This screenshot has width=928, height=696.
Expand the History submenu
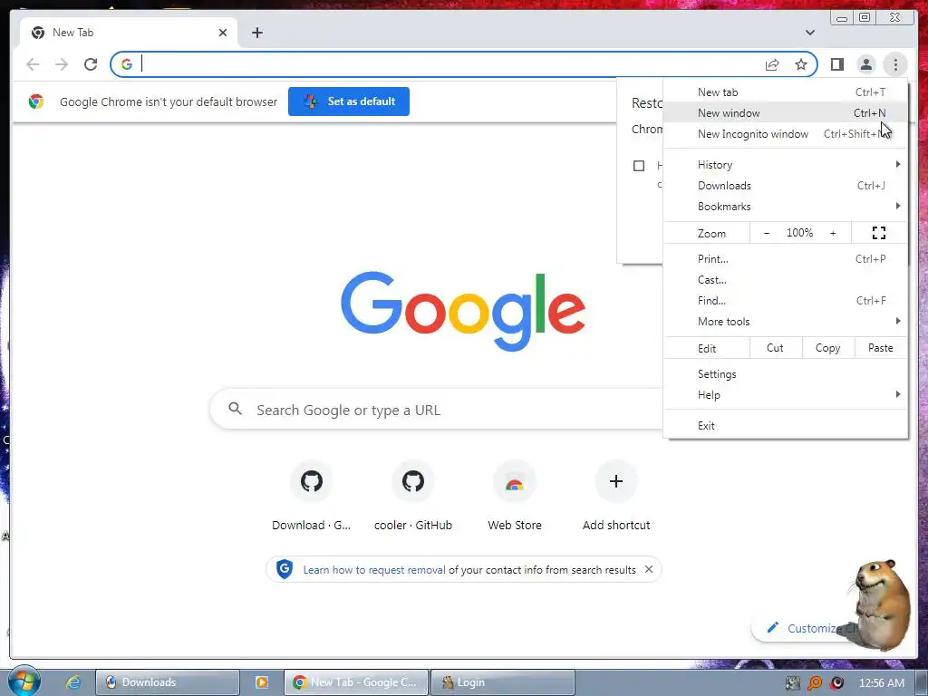786,165
